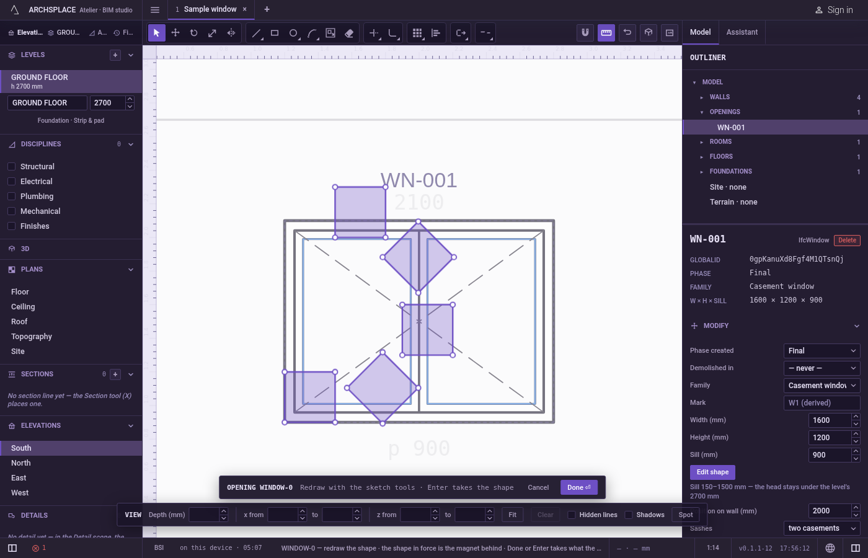
Task: Open the Sashes dropdown
Action: (x=822, y=528)
